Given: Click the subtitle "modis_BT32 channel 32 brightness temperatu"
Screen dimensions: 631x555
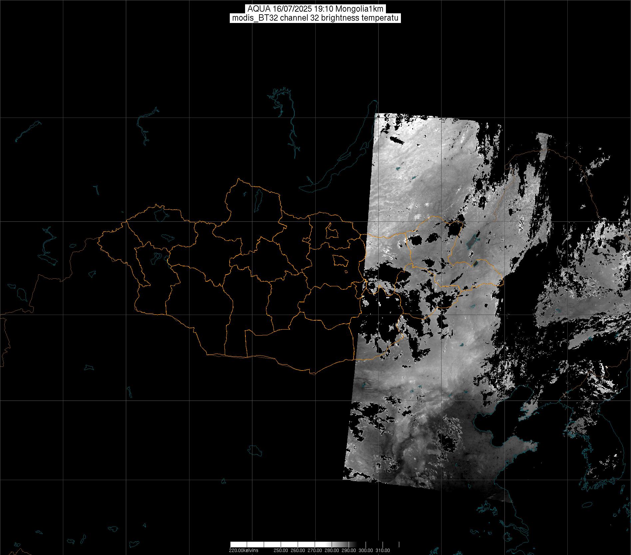Looking at the screenshot, I should click(315, 18).
